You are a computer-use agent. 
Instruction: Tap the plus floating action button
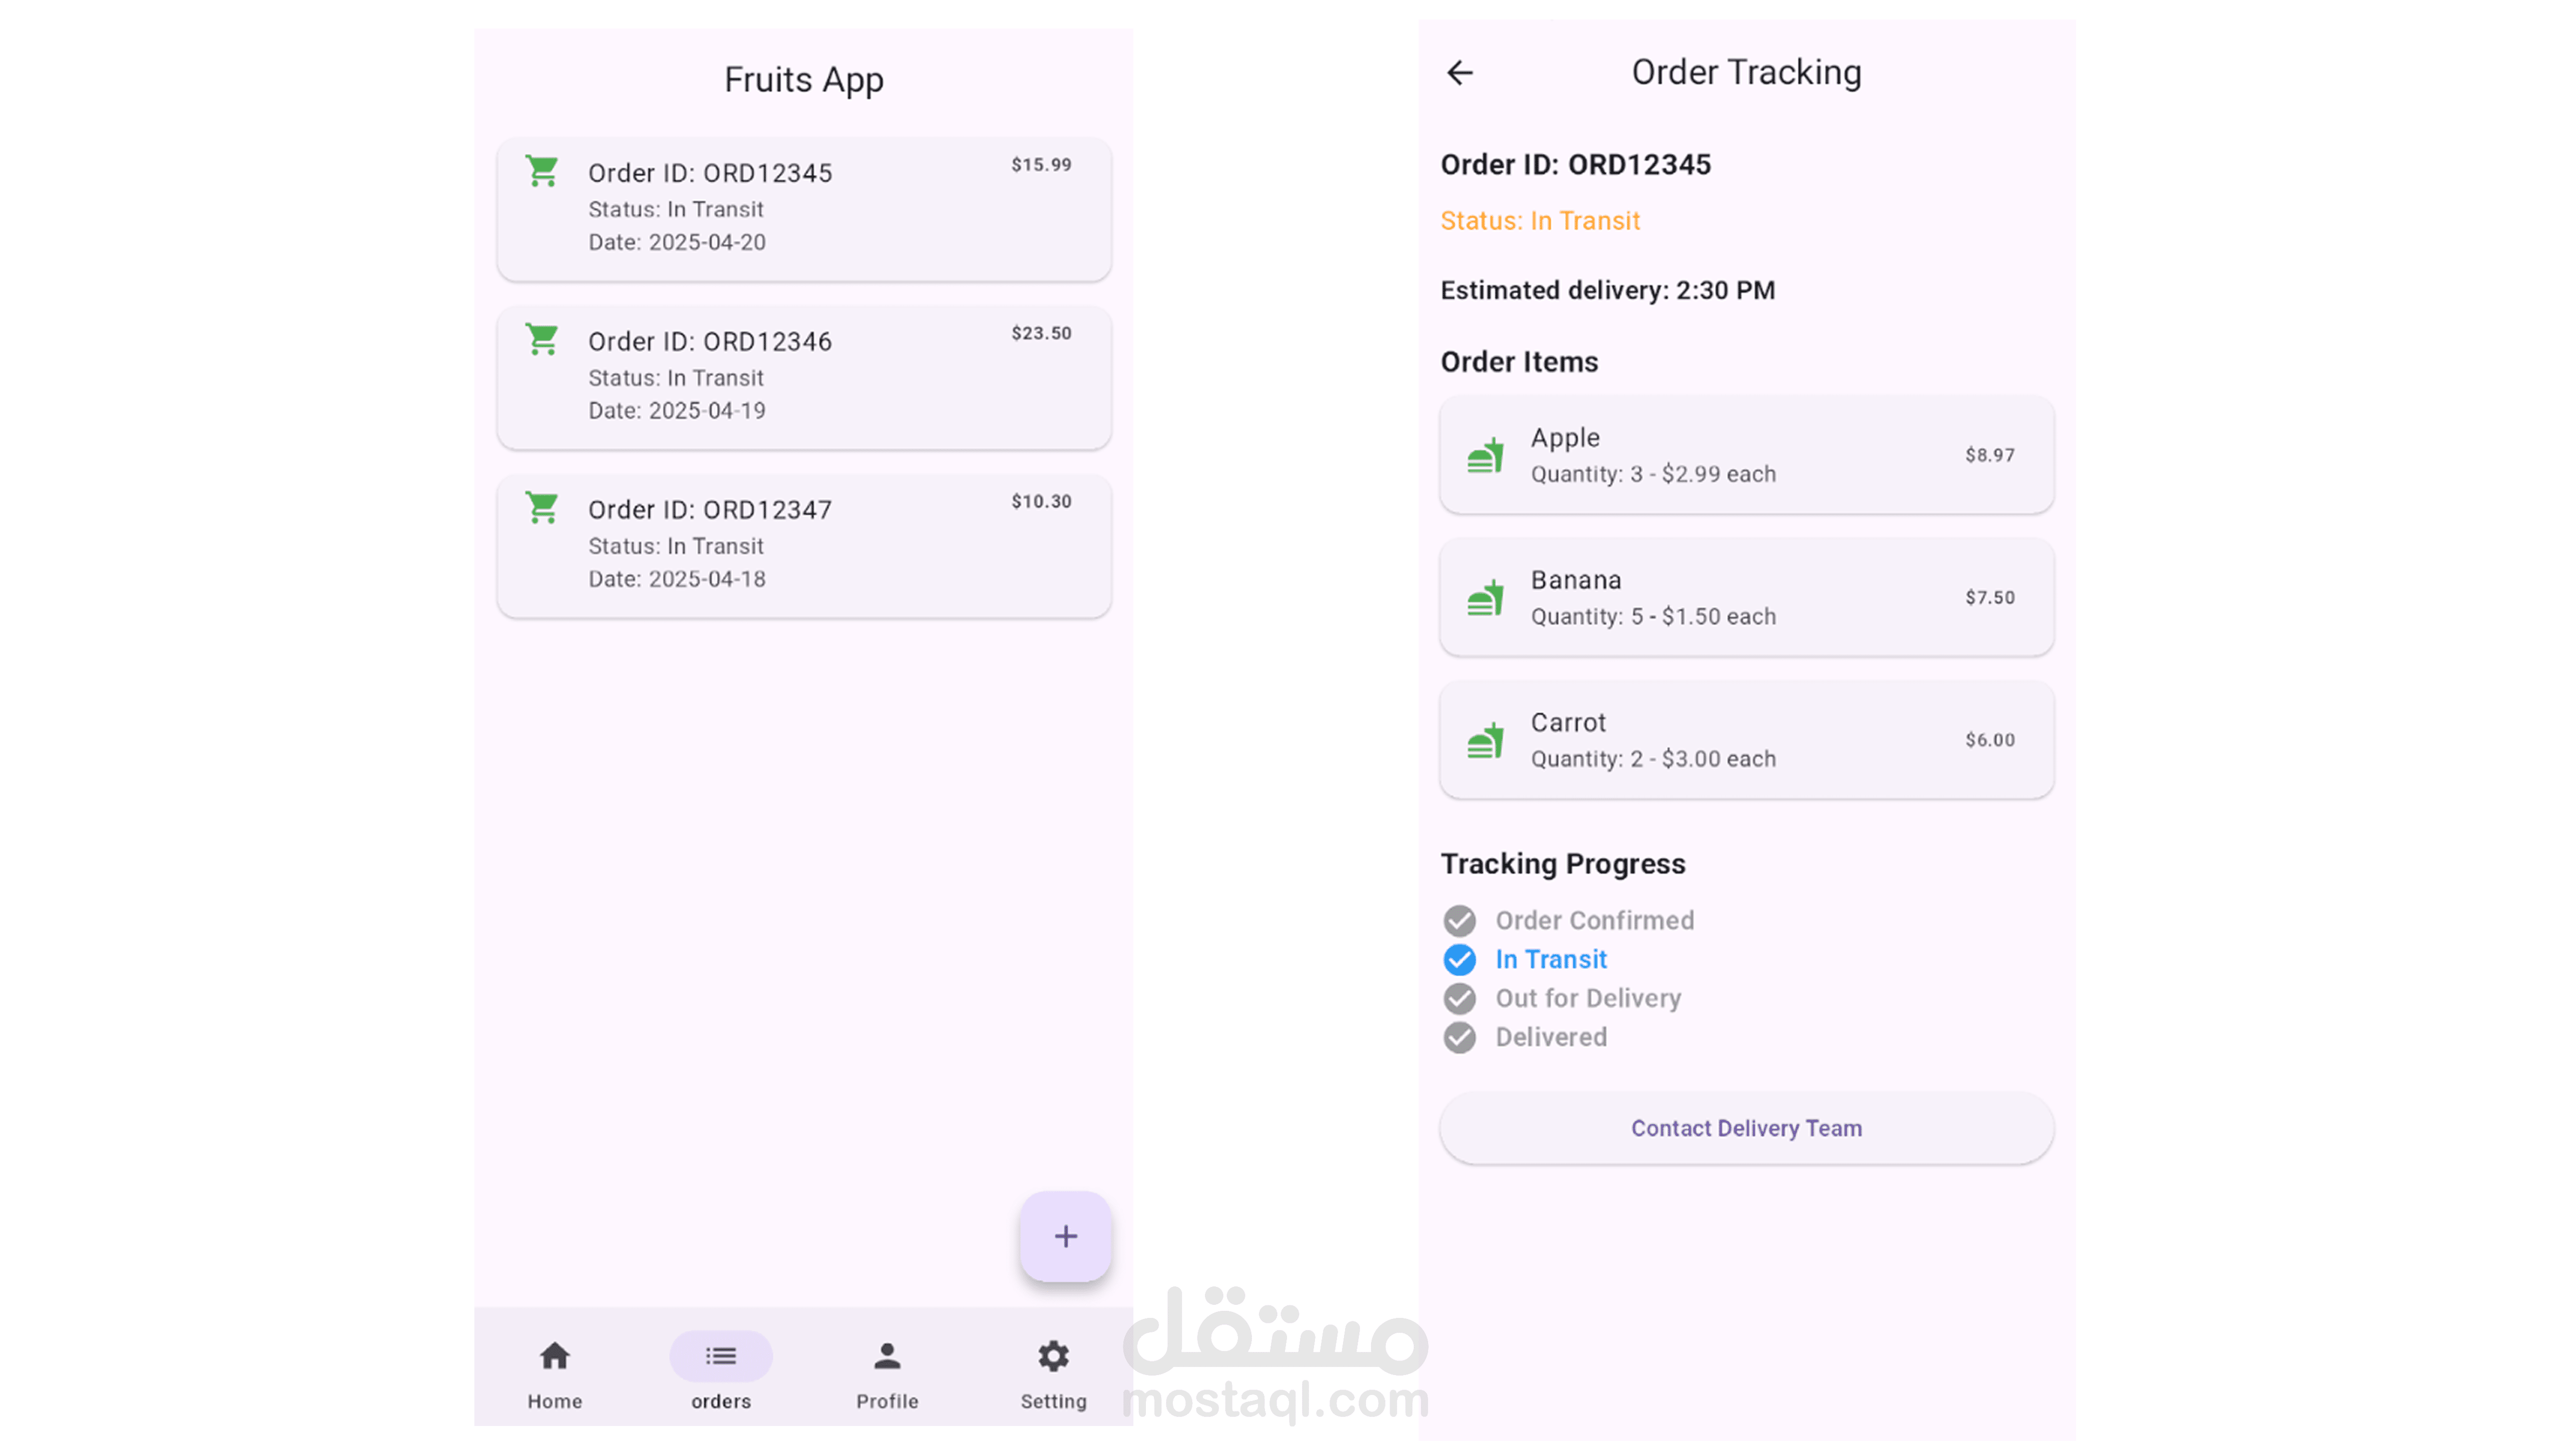pyautogui.click(x=1065, y=1236)
